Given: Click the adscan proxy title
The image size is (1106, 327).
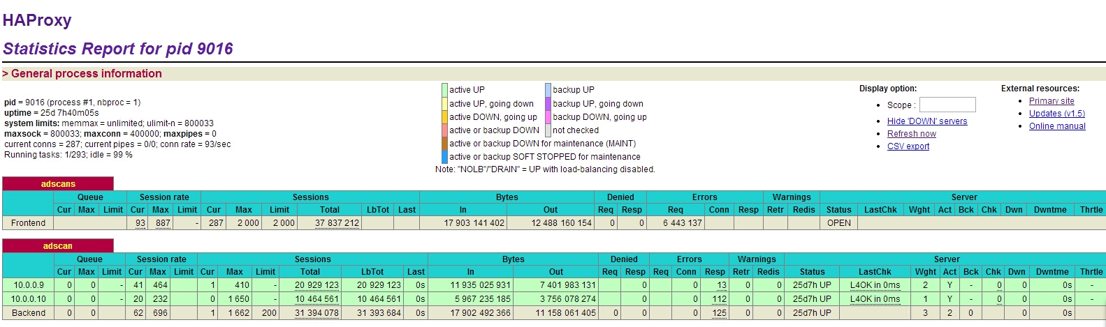Looking at the screenshot, I should coord(58,246).
